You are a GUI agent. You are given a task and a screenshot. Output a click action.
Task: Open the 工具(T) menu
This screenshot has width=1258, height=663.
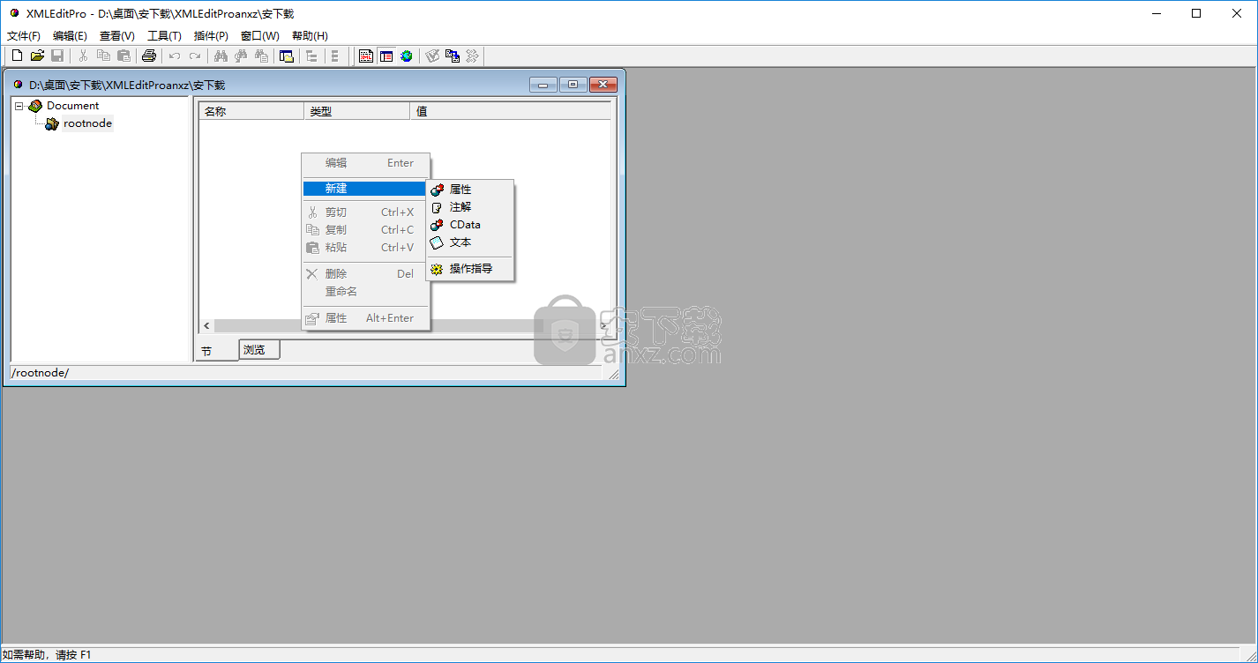point(164,36)
